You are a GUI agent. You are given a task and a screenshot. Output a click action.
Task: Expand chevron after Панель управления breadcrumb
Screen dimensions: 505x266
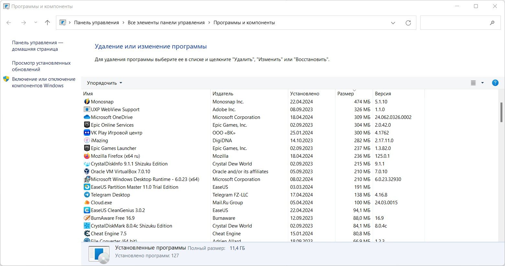pos(124,23)
